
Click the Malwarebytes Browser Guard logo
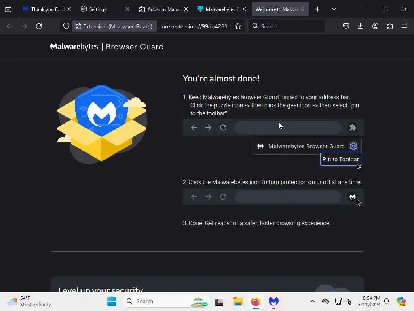[x=107, y=47]
